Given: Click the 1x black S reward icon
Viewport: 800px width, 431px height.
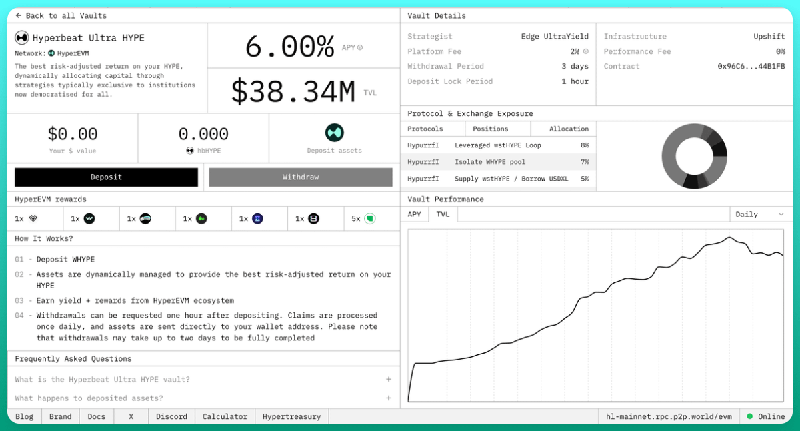Looking at the screenshot, I should click(x=313, y=218).
